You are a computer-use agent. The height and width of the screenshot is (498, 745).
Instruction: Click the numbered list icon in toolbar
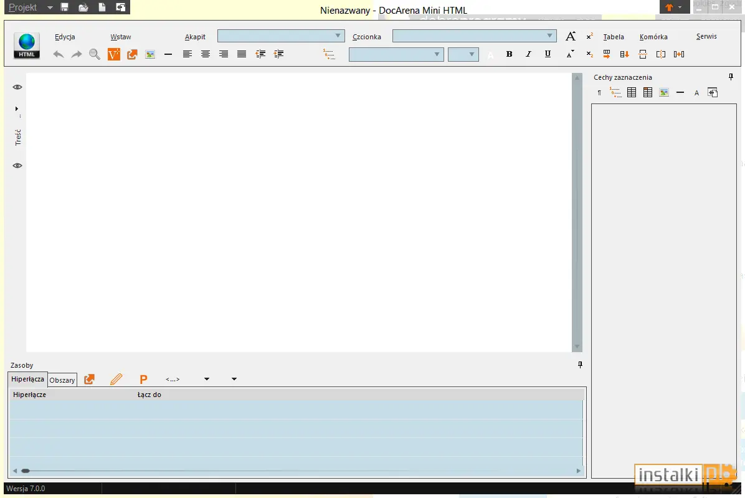329,54
